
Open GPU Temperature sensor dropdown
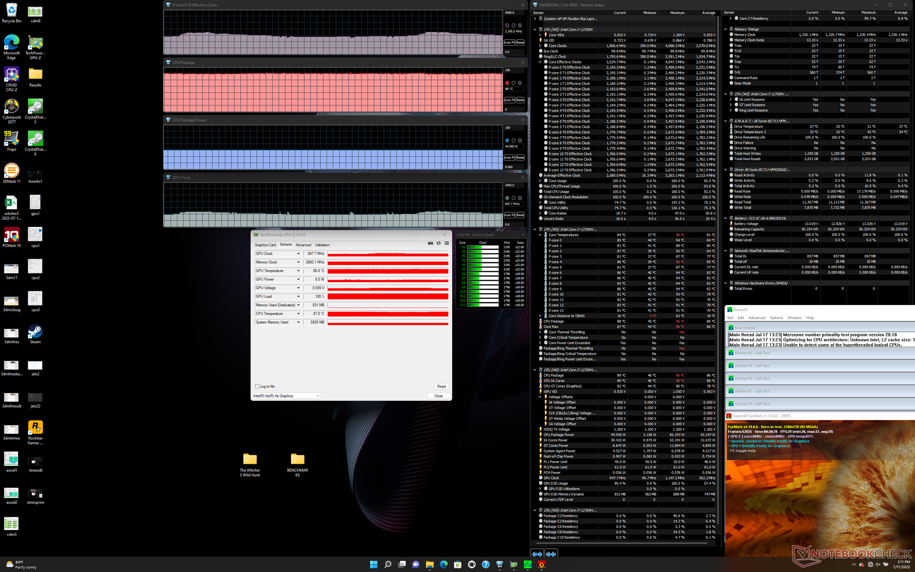(298, 271)
